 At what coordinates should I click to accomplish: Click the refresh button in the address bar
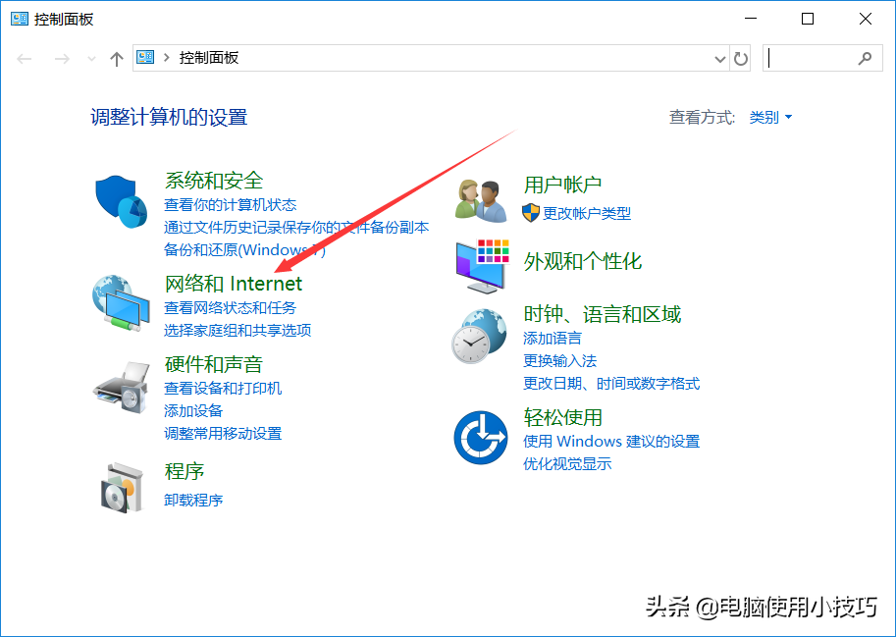742,58
